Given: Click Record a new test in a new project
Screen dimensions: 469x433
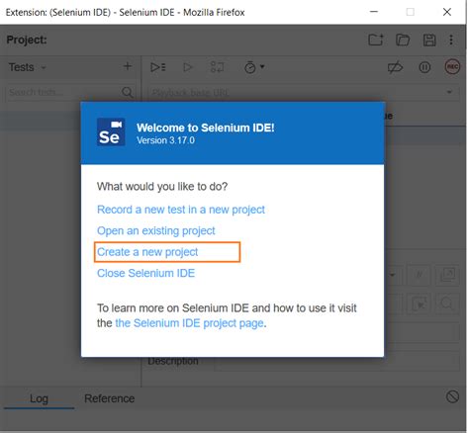Looking at the screenshot, I should click(181, 210).
